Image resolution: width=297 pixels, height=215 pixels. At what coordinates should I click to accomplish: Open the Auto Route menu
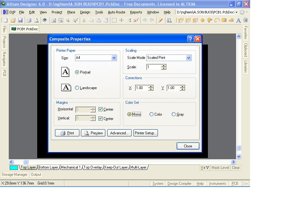coord(117,12)
